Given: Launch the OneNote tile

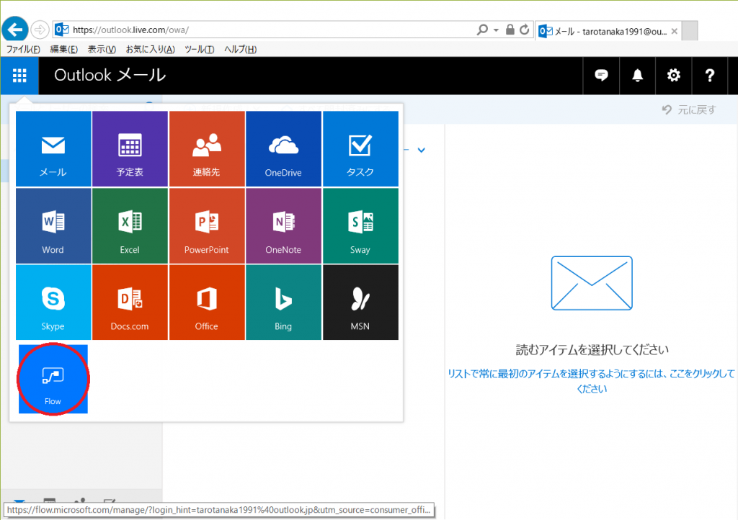Looking at the screenshot, I should (283, 225).
